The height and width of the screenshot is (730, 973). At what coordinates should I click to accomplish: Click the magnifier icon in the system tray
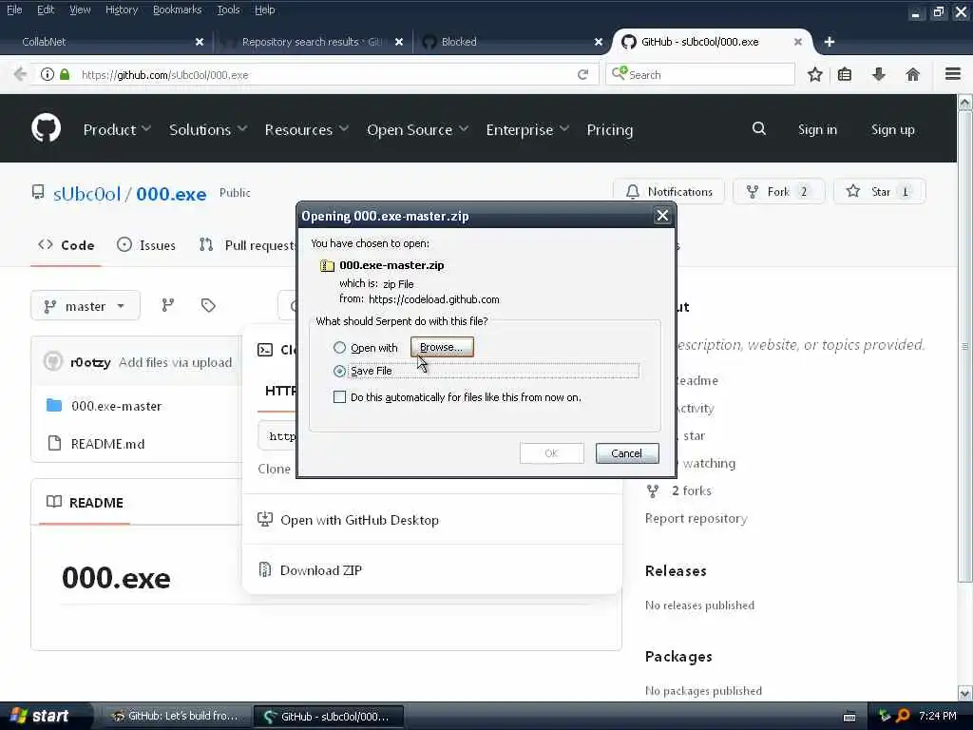[x=903, y=716]
